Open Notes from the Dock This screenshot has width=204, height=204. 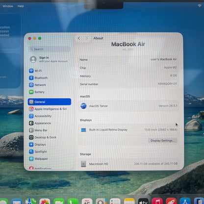click(x=129, y=202)
